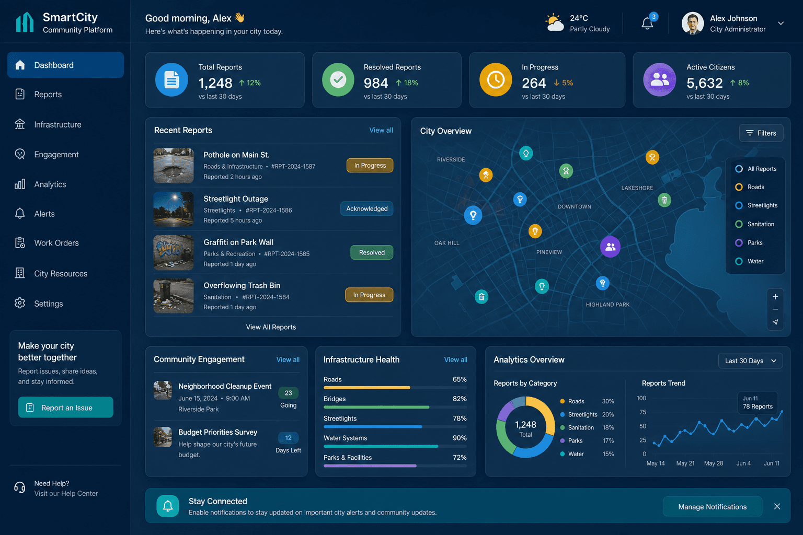Open Work Orders in sidebar
Screen dimensions: 803x535
point(65,243)
